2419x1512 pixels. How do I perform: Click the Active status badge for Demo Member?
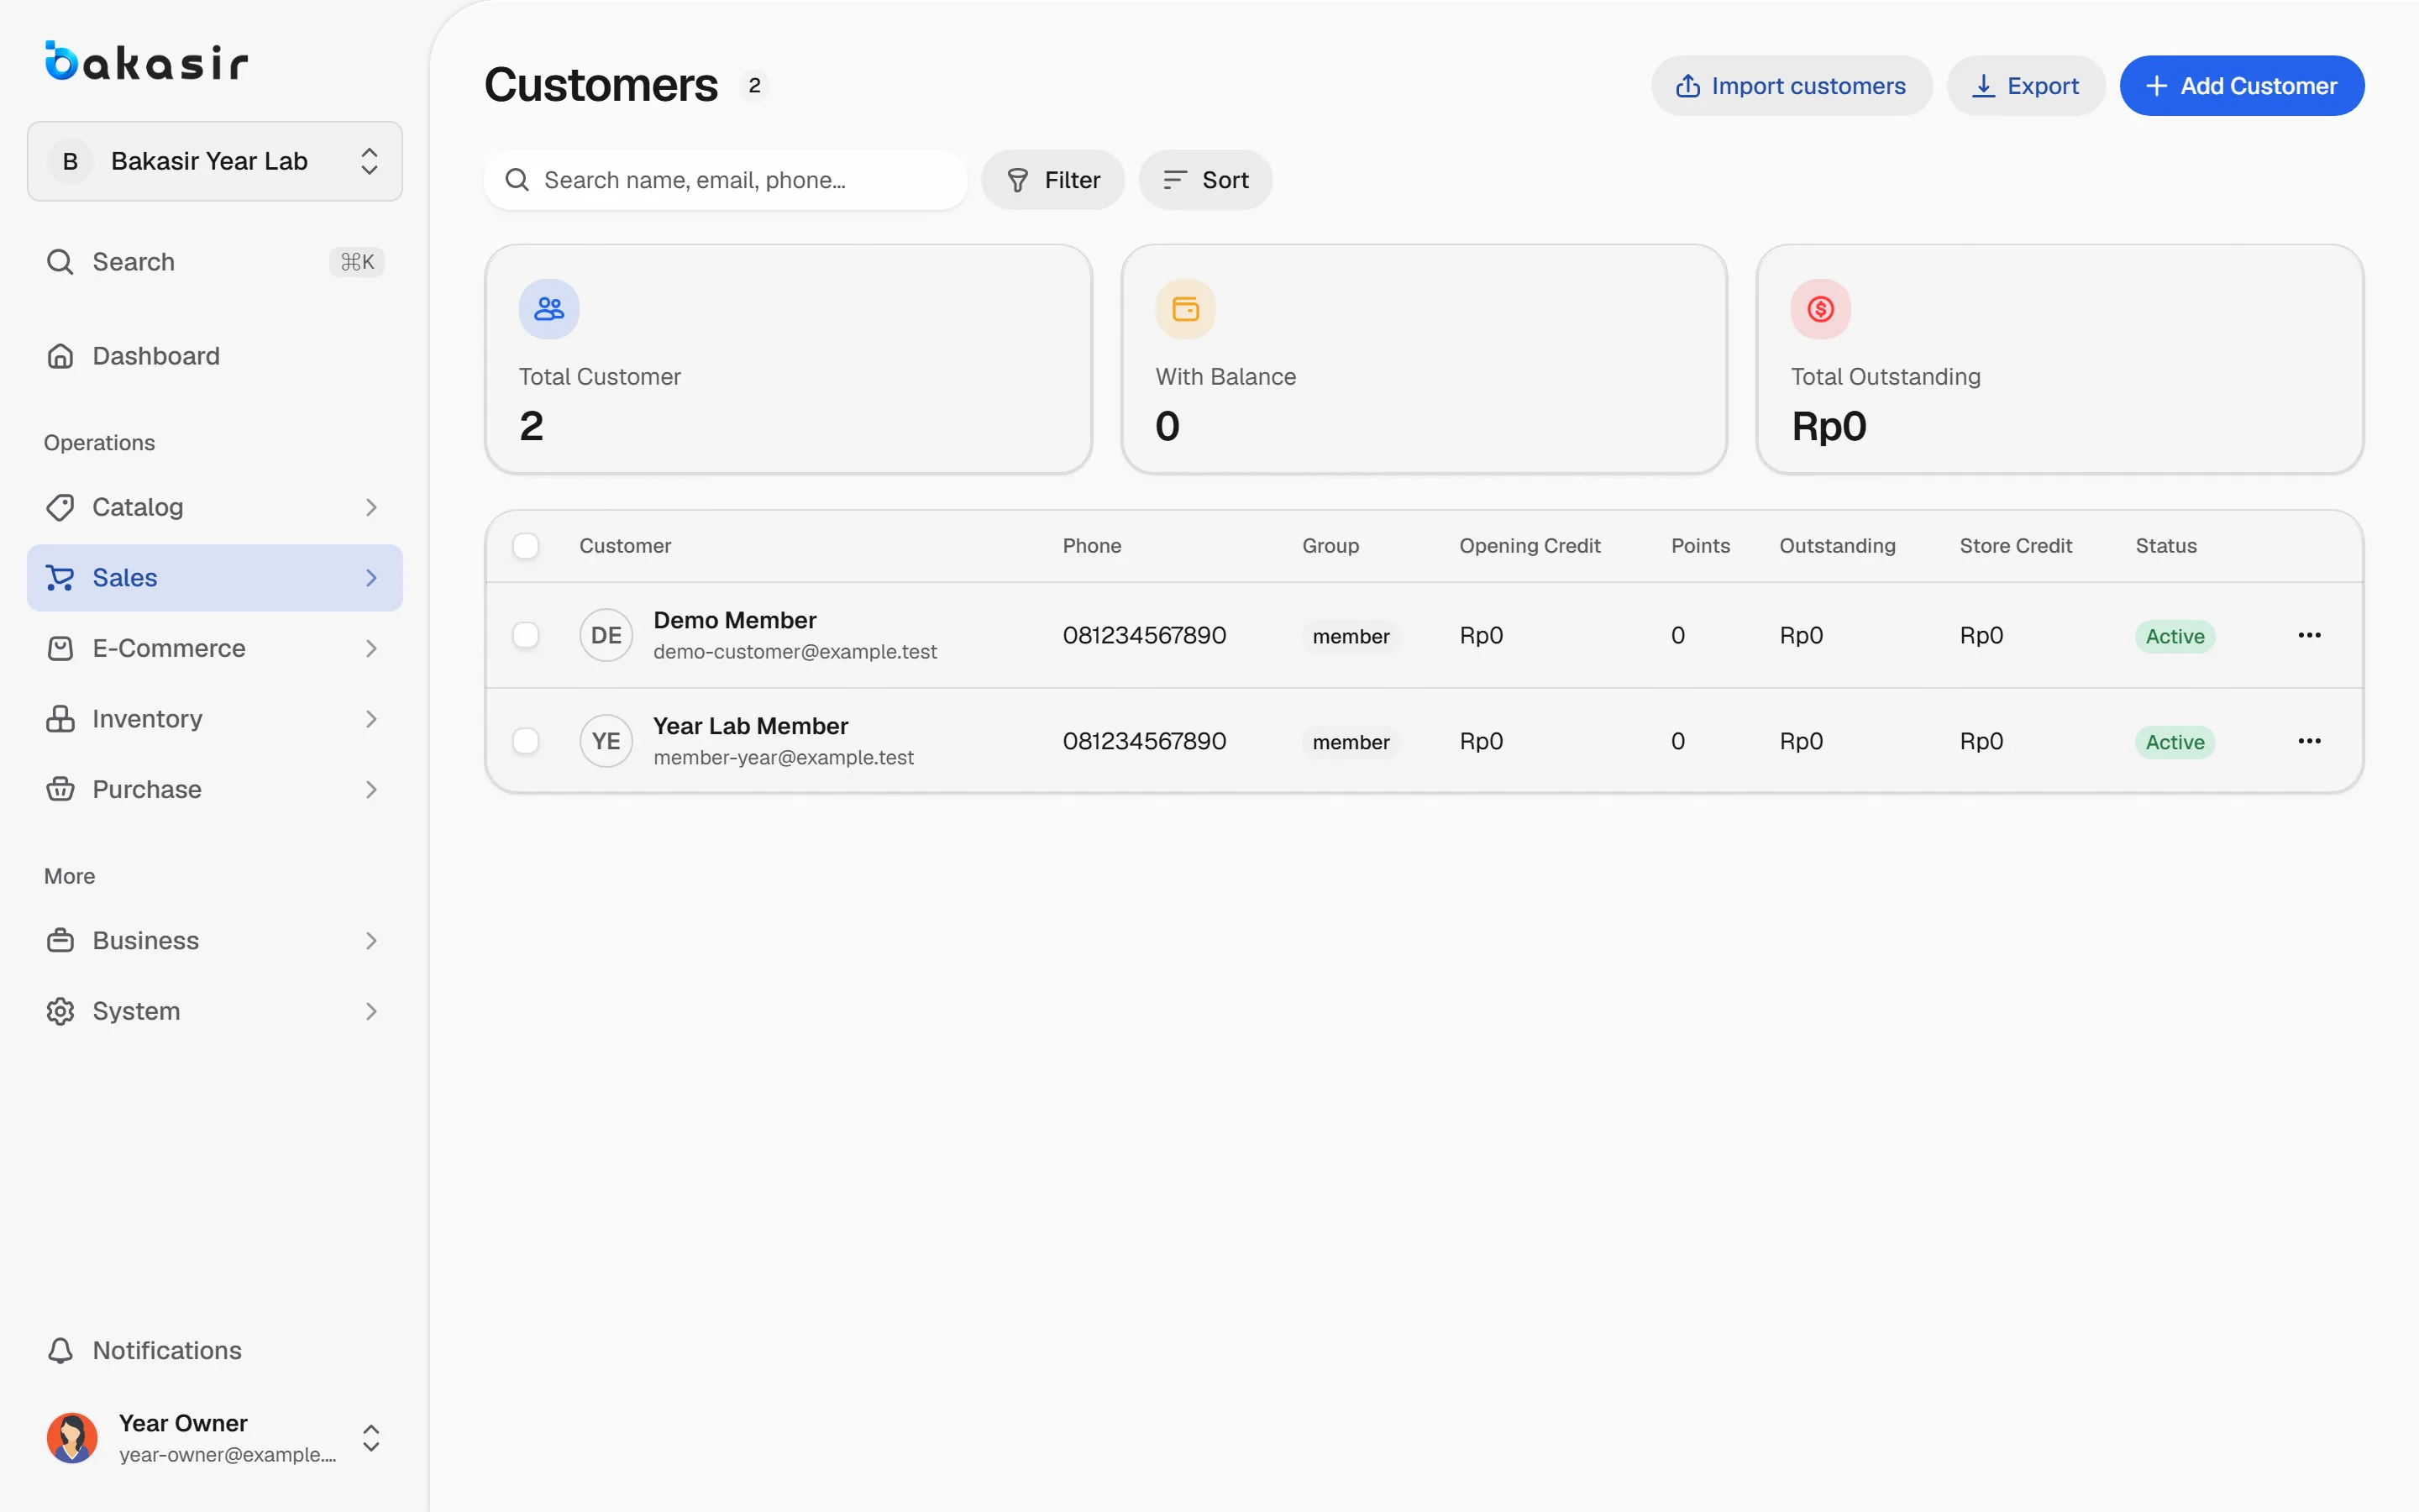2175,636
